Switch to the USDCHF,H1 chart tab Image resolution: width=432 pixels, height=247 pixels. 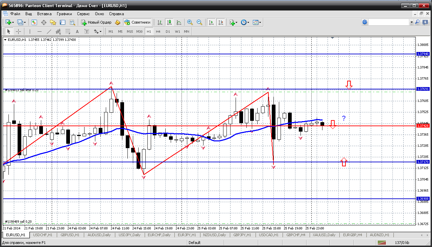coord(43,235)
